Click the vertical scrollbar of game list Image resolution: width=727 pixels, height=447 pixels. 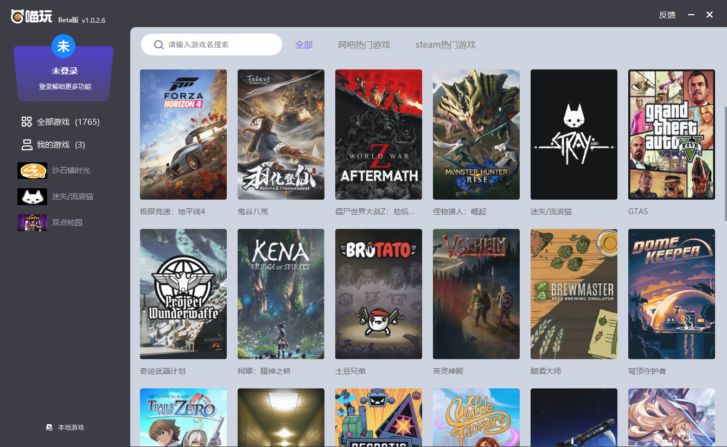pyautogui.click(x=725, y=163)
